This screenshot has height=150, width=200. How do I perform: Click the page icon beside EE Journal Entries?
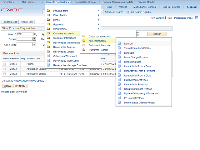click(119, 98)
